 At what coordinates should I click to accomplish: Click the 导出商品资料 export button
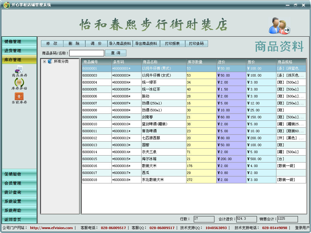tap(146, 44)
